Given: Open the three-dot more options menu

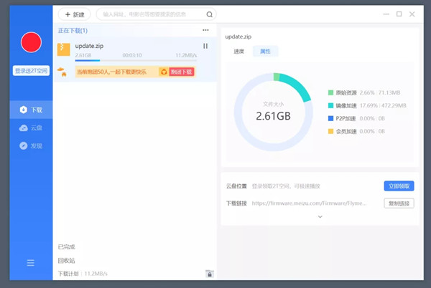Looking at the screenshot, I should pos(205,30).
